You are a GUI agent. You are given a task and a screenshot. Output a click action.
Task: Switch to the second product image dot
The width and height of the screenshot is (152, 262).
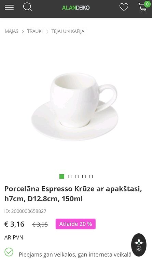pyautogui.click(x=70, y=176)
